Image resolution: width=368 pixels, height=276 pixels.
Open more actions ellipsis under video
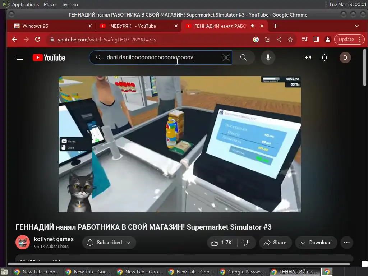[x=347, y=243]
